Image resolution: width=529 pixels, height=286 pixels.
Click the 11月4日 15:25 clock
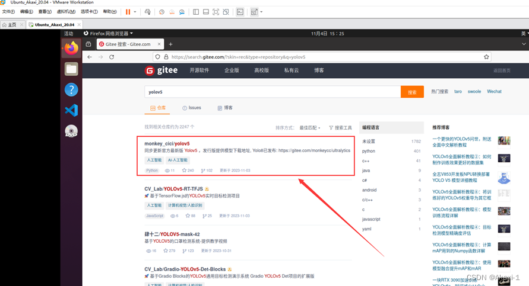pyautogui.click(x=327, y=33)
